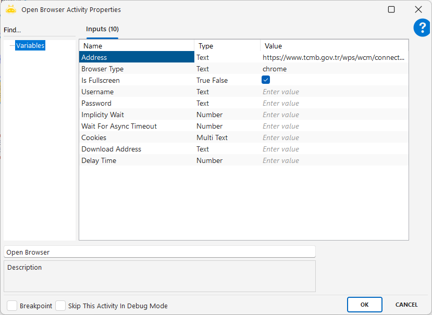Uncheck the Is Fullscreen checkbox
The image size is (432, 315).
tap(266, 80)
